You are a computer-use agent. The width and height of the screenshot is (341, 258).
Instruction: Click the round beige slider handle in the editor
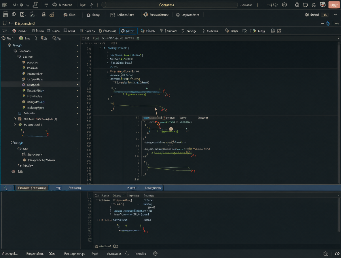(x=171, y=129)
